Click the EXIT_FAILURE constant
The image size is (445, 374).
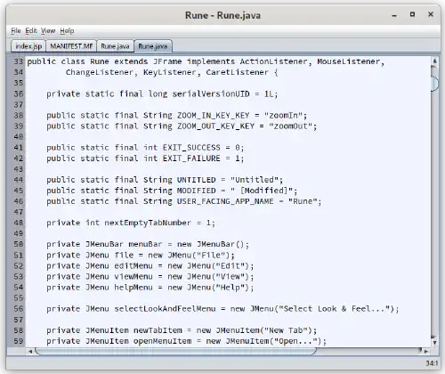(x=191, y=159)
